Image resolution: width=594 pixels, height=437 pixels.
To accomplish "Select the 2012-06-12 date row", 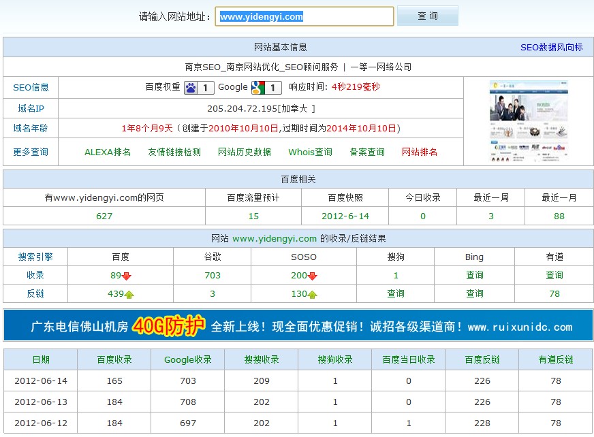I will click(298, 423).
